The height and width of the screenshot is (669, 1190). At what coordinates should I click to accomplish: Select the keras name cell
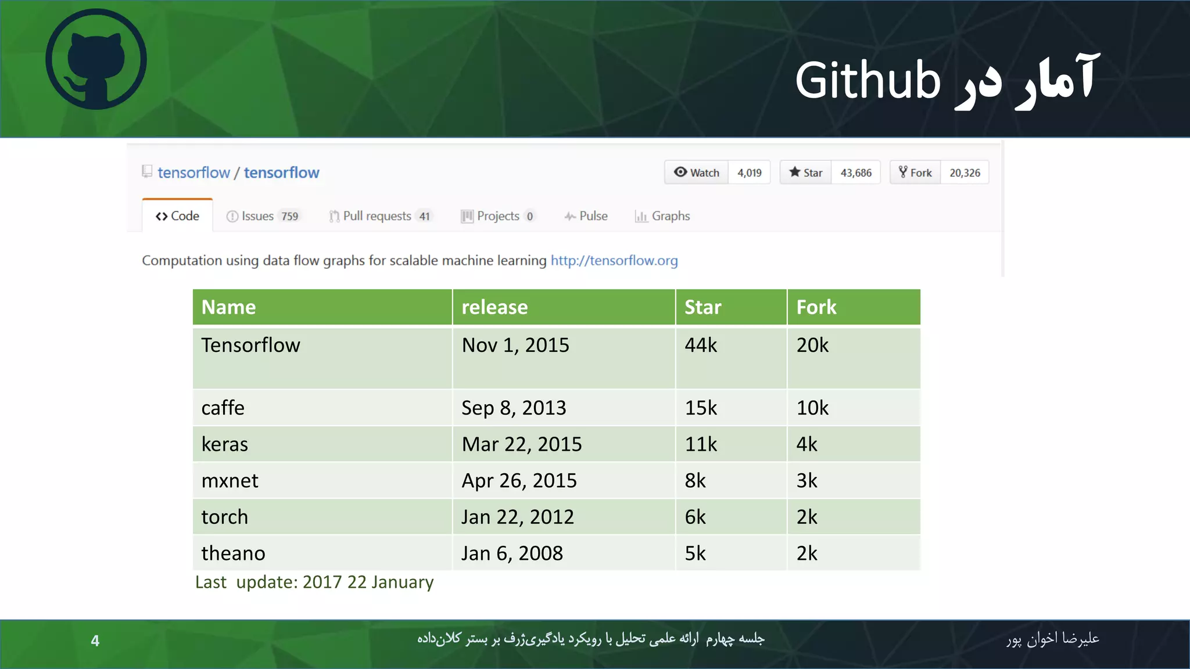(x=322, y=444)
